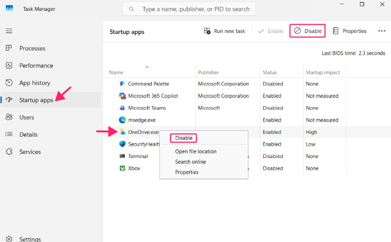This screenshot has height=242, width=391.
Task: Sort by Publisher column header
Action: coord(208,72)
